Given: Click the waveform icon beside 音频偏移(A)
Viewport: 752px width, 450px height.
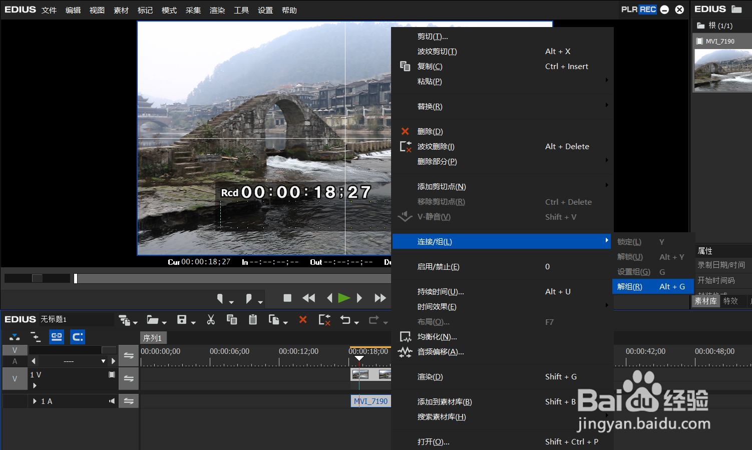Looking at the screenshot, I should [405, 352].
